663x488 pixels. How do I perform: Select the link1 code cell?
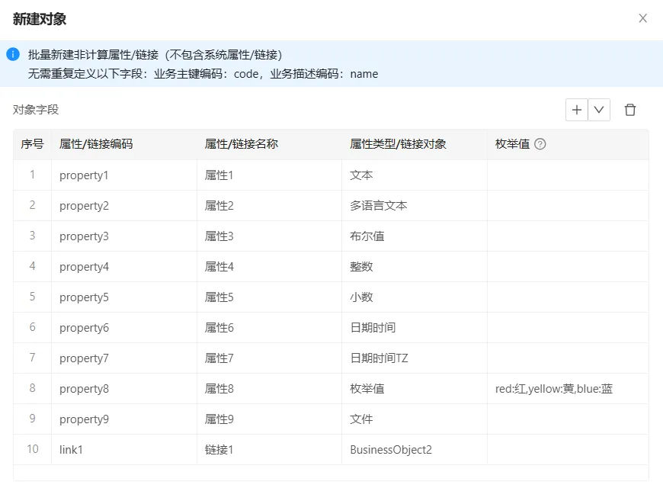(127, 450)
